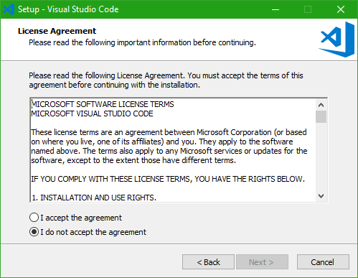The width and height of the screenshot is (358, 278).
Task: Click the license scrollbar thumb
Action: pos(321,116)
